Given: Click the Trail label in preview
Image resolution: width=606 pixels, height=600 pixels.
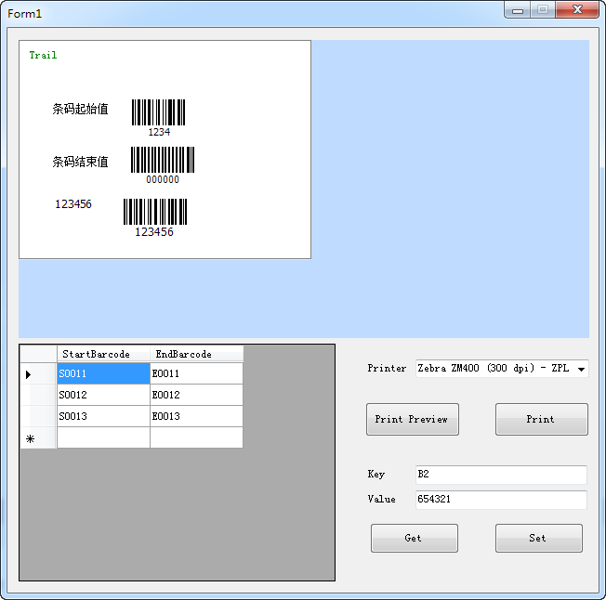Looking at the screenshot, I should (x=43, y=55).
